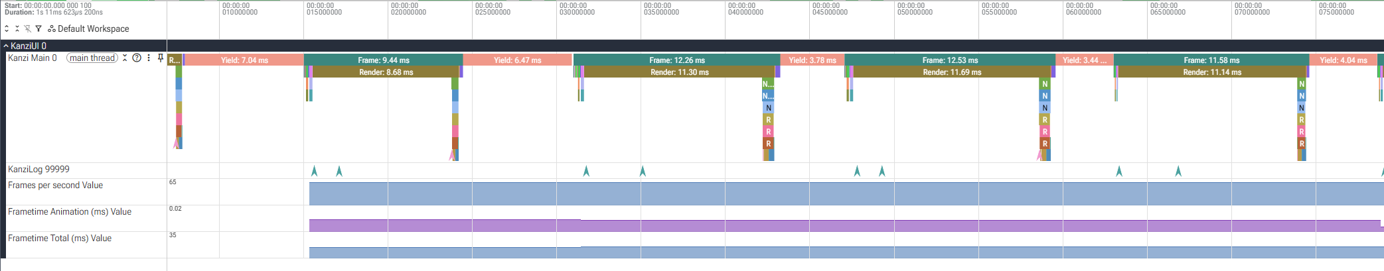Select green N slice under Render 11.14 ms
This screenshot has width=1384, height=271.
click(1302, 84)
